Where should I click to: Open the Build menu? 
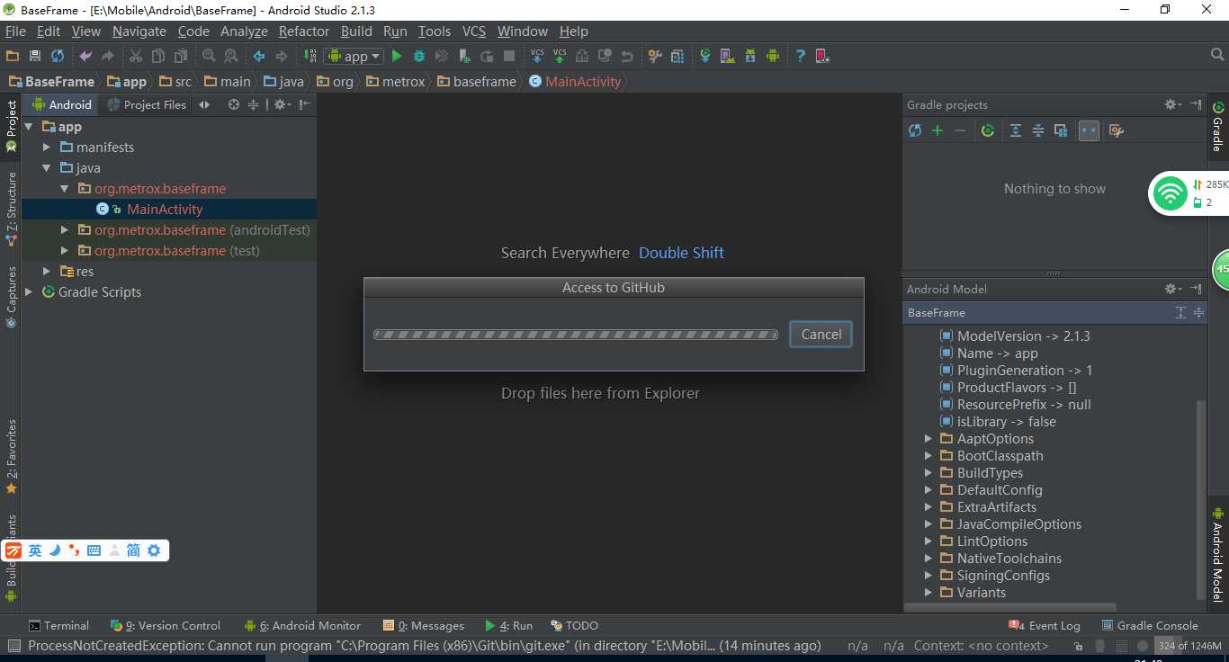pyautogui.click(x=356, y=31)
